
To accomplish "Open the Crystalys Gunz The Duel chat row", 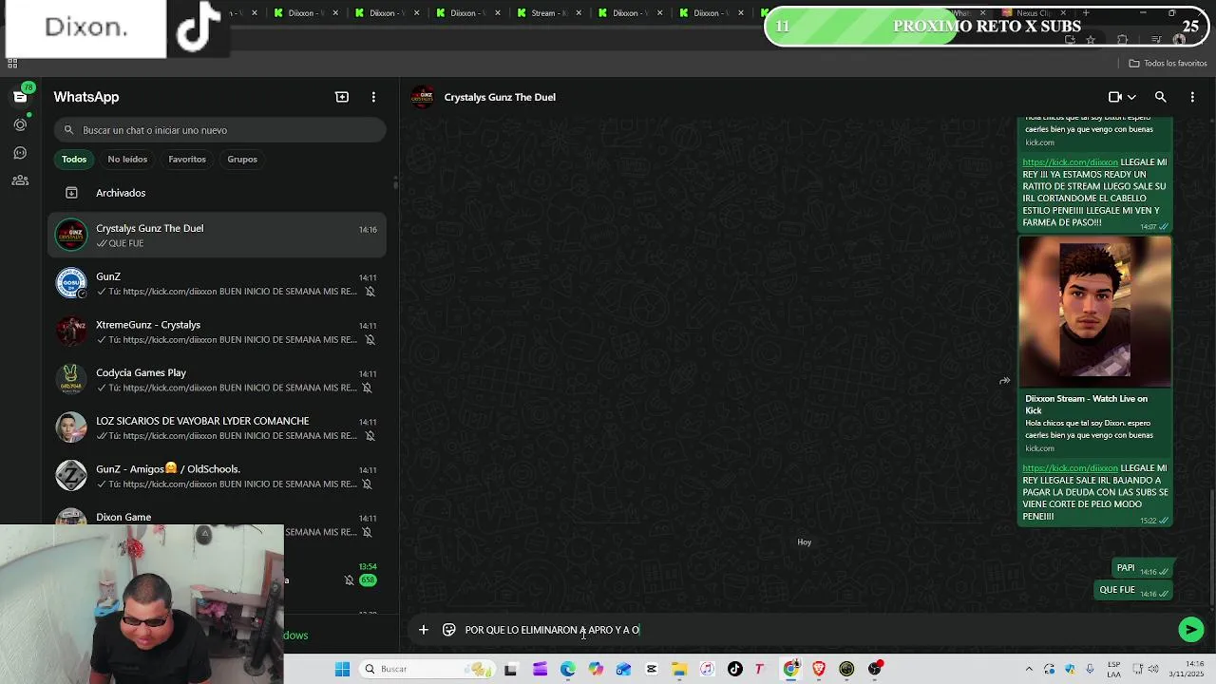I will [x=218, y=236].
